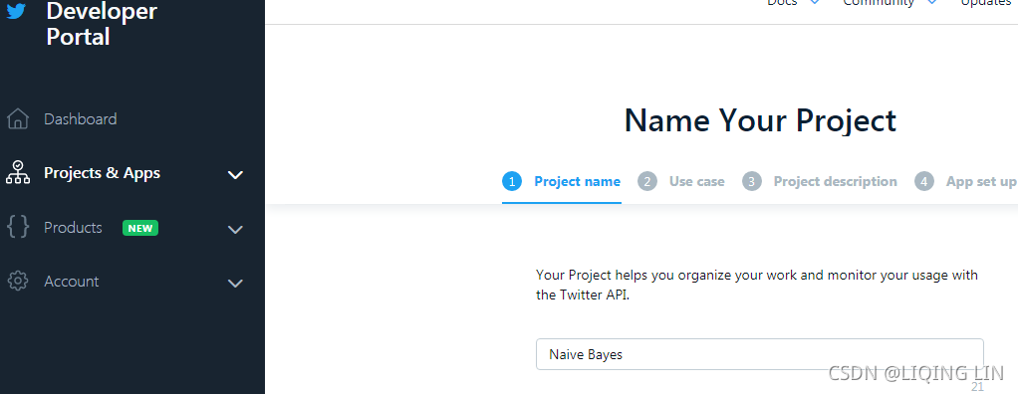Click the NEW badge beside Products
Viewport: 1018px width, 394px height.
pos(140,228)
